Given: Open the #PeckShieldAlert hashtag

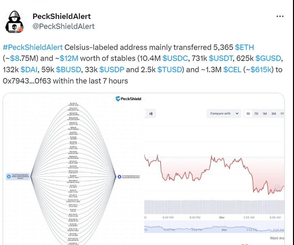Looking at the screenshot, I should [33, 47].
